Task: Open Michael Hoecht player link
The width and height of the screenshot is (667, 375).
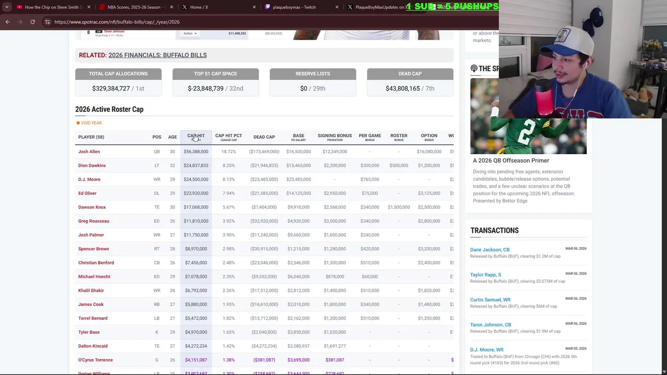Action: click(94, 277)
